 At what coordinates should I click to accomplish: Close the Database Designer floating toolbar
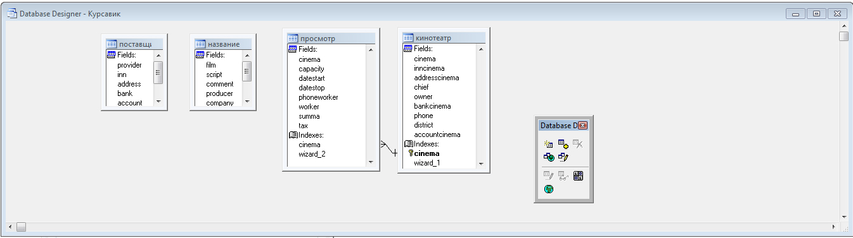click(583, 126)
